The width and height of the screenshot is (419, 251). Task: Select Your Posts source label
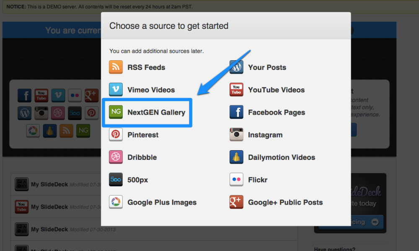pyautogui.click(x=267, y=67)
